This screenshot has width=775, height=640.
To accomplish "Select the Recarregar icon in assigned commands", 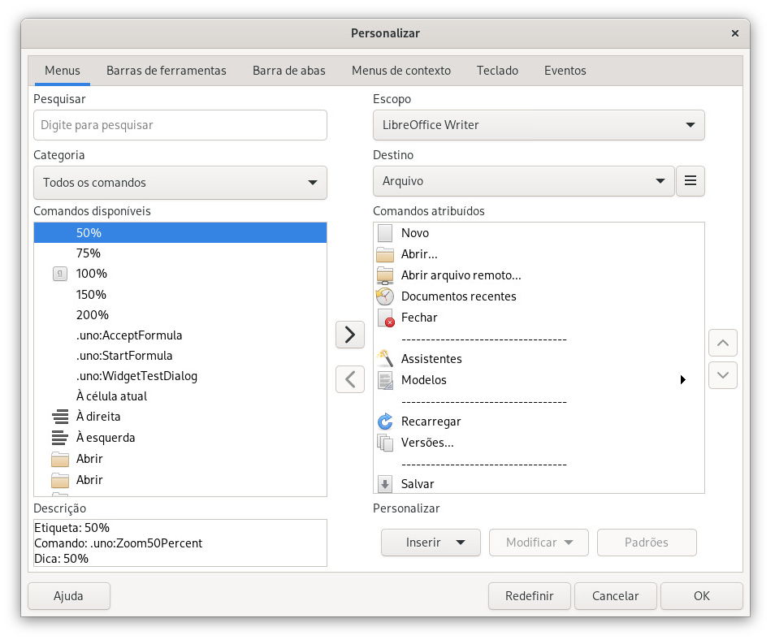I will pos(385,422).
